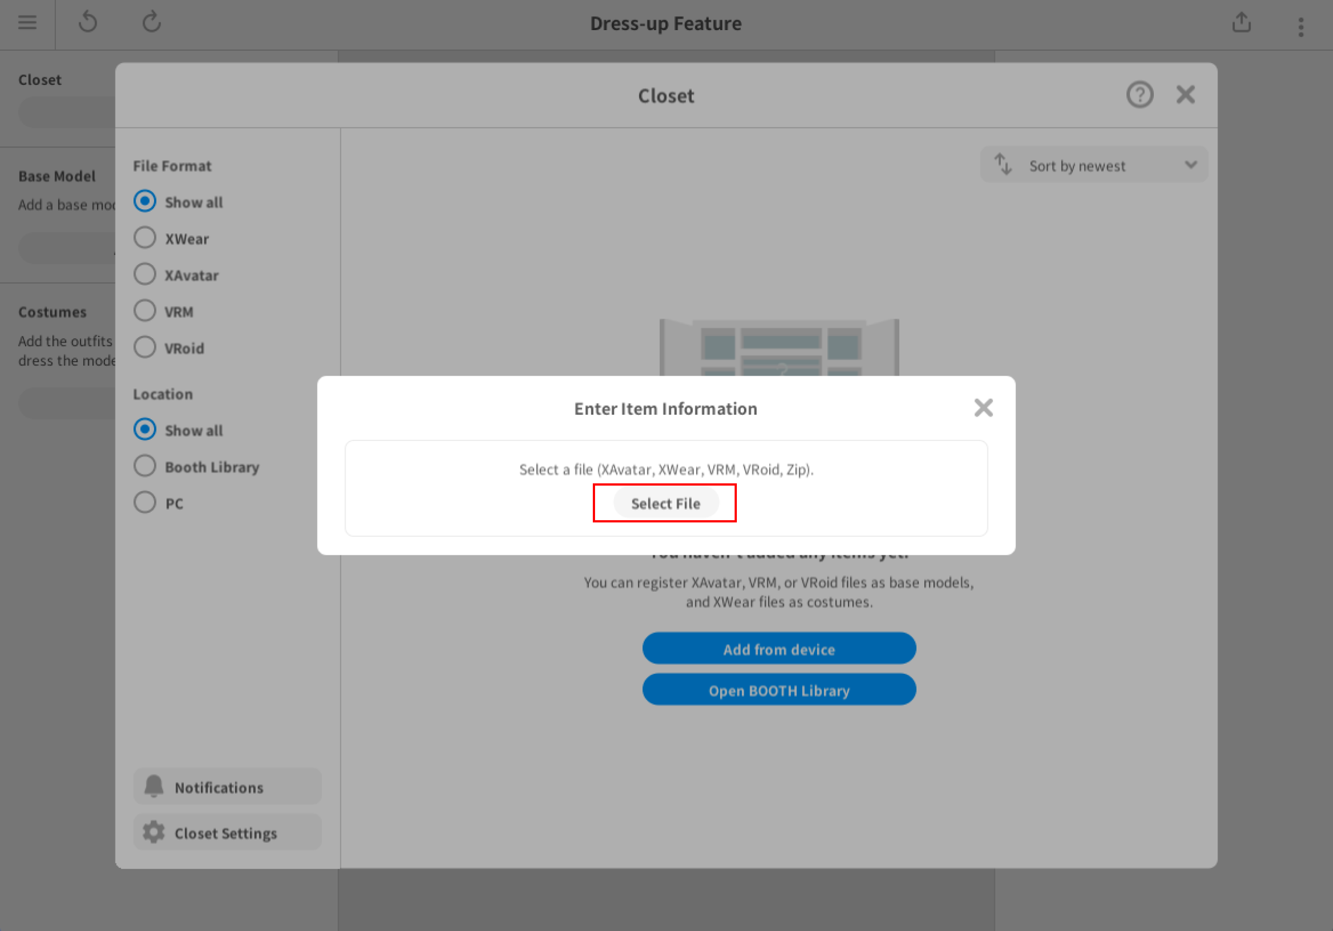The width and height of the screenshot is (1333, 931).
Task: Click the undo arrow icon
Action: pos(88,22)
